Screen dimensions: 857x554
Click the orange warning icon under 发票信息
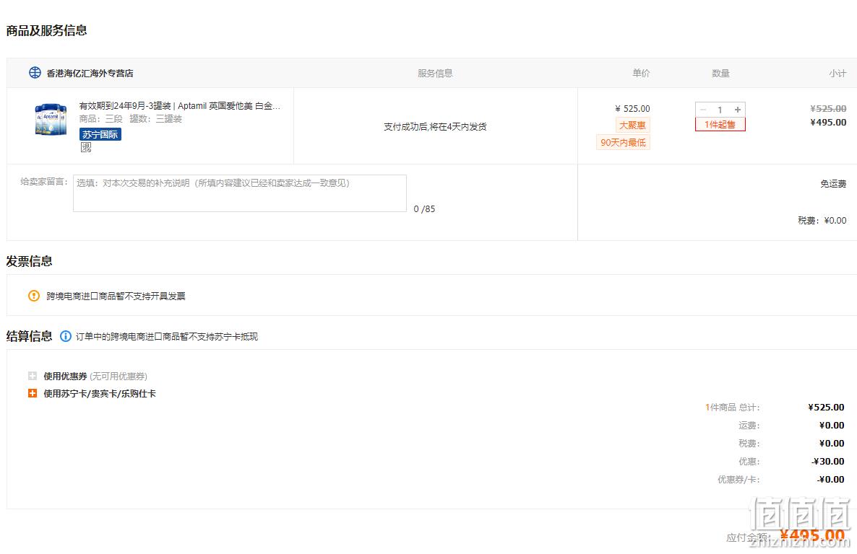(34, 296)
